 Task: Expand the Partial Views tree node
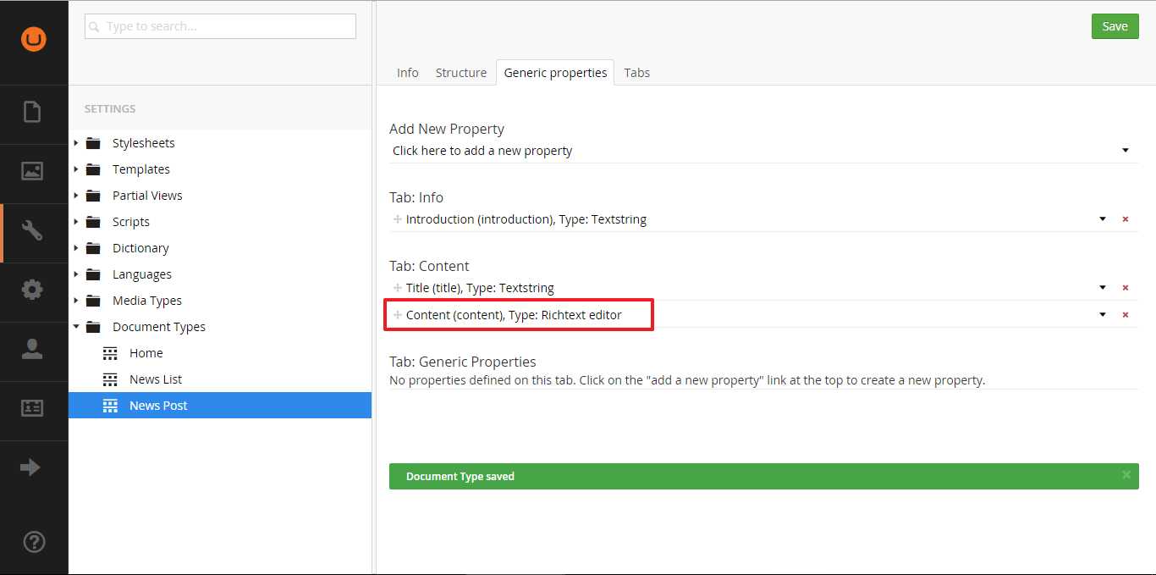[76, 196]
